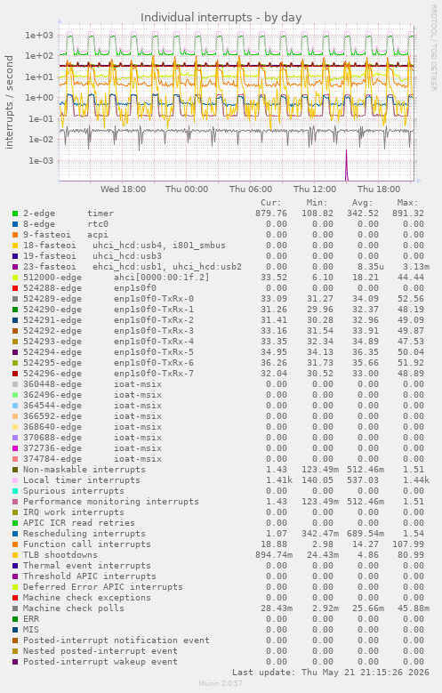Click the green swatch beside 2-edge timer
442x693 pixels.
[x=15, y=214]
